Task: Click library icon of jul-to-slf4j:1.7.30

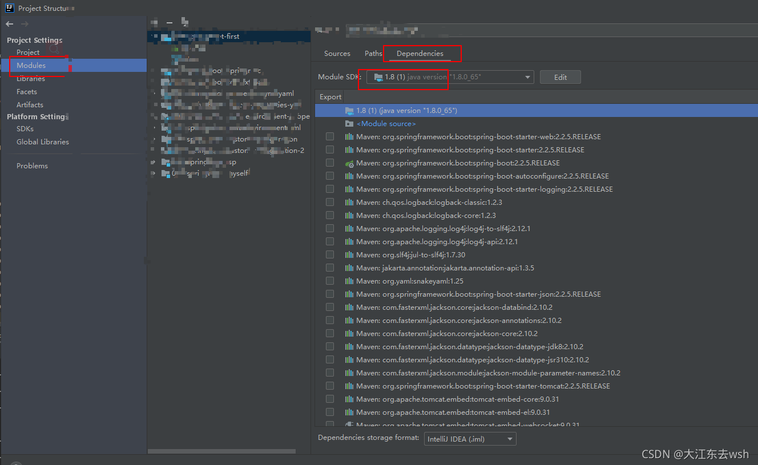Action: click(349, 255)
